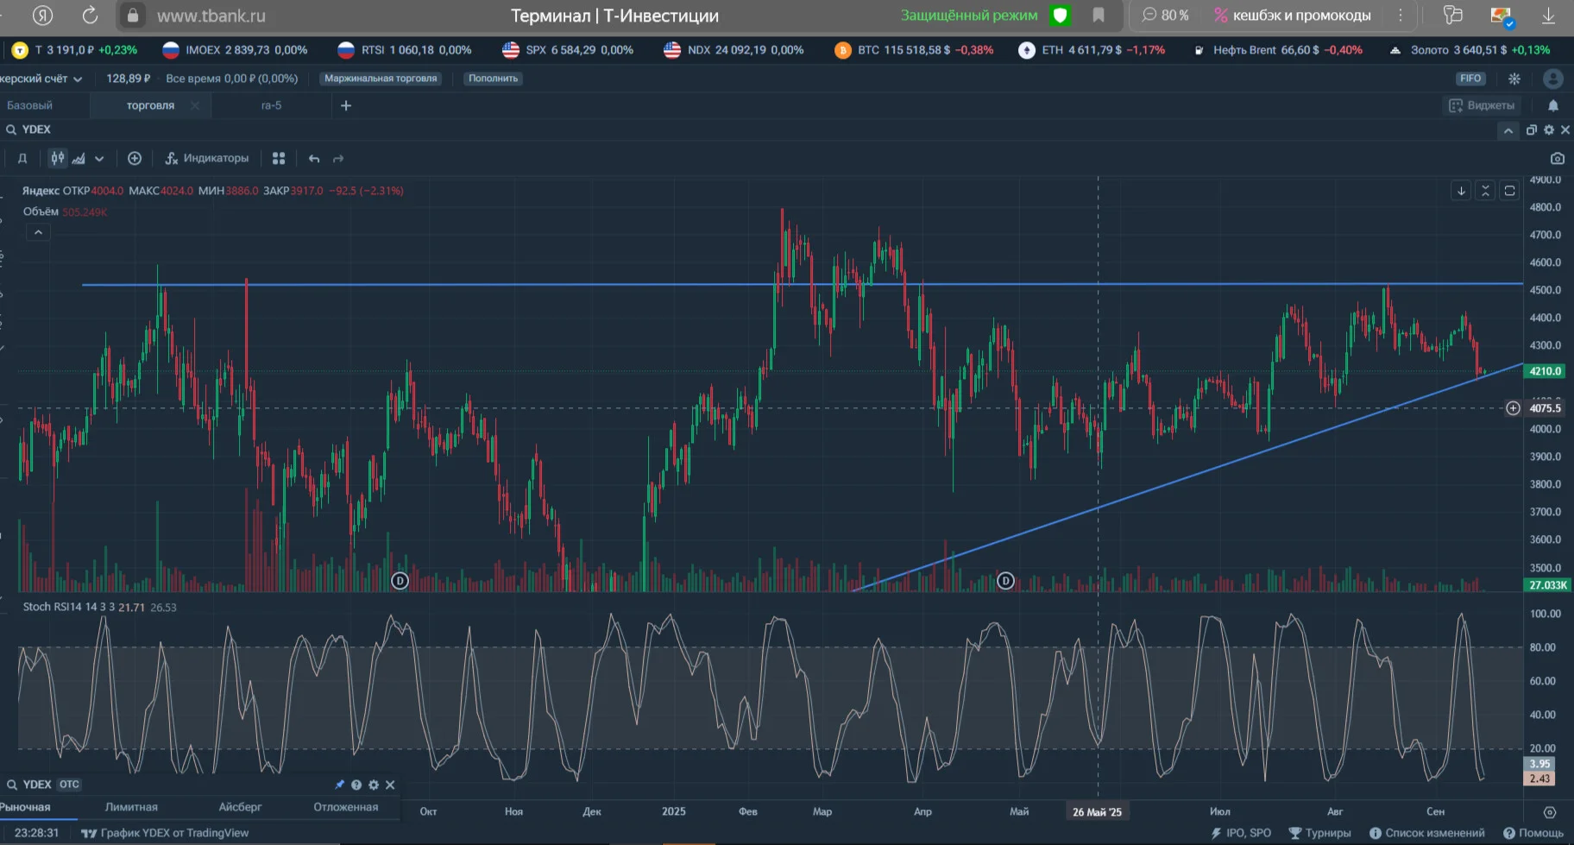Undo the last chart action
Screen dimensions: 1574x845
[x=314, y=159]
